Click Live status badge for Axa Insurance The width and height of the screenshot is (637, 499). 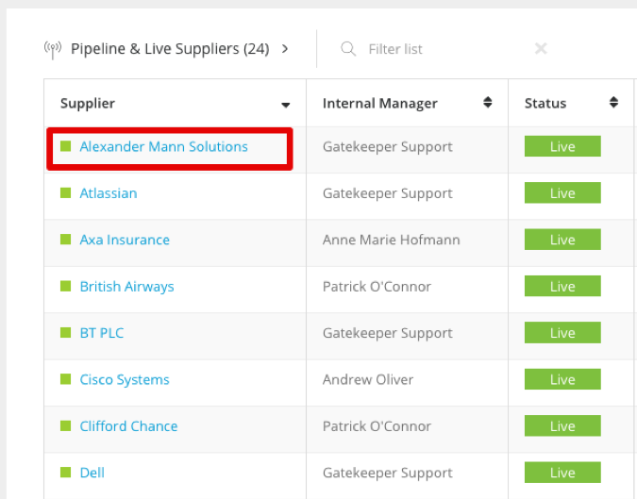562,240
